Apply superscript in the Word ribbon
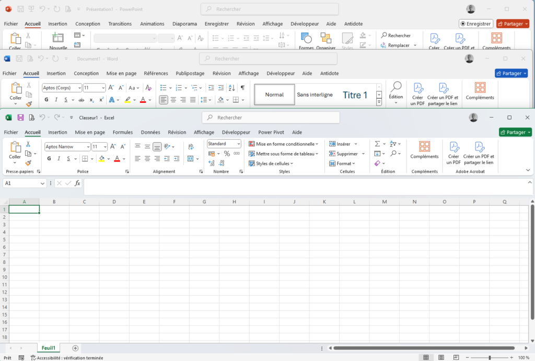 click(101, 100)
